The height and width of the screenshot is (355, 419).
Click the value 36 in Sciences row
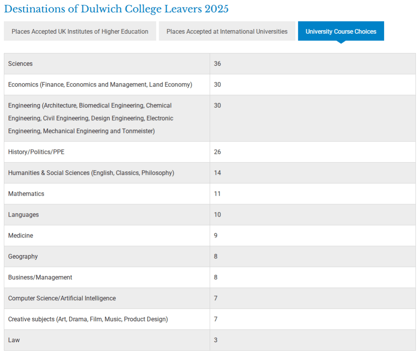pos(217,64)
